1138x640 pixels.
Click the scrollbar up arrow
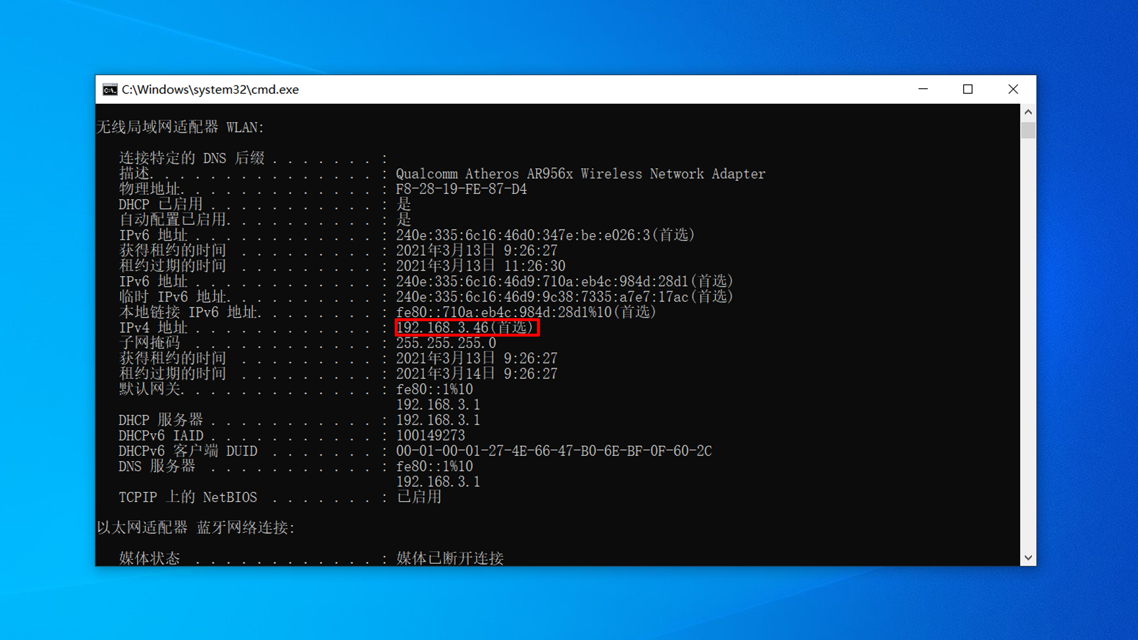point(1028,112)
